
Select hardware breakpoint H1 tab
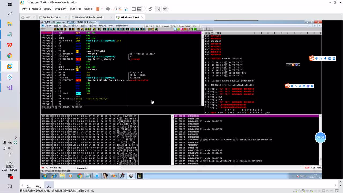point(43,168)
